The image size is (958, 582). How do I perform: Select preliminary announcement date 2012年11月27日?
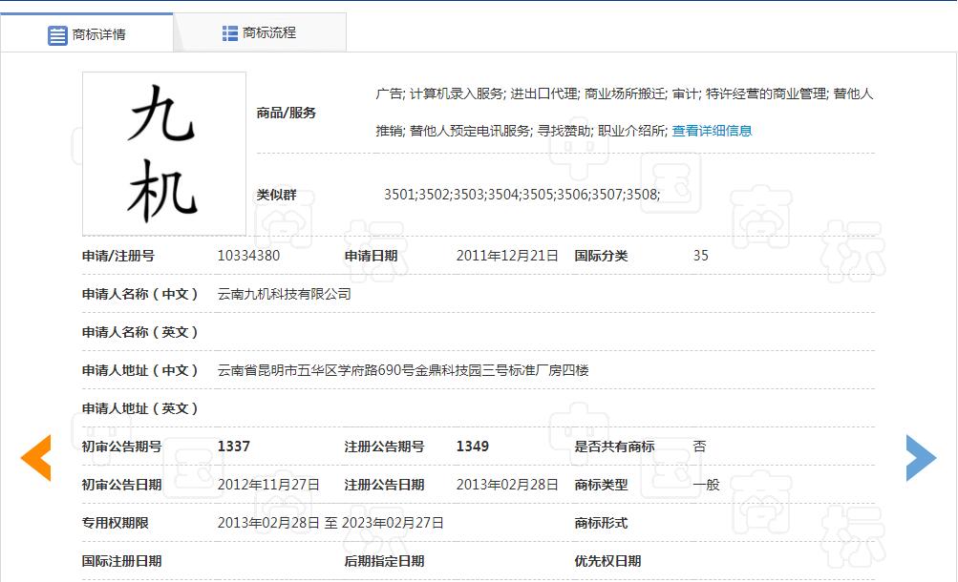click(x=268, y=485)
